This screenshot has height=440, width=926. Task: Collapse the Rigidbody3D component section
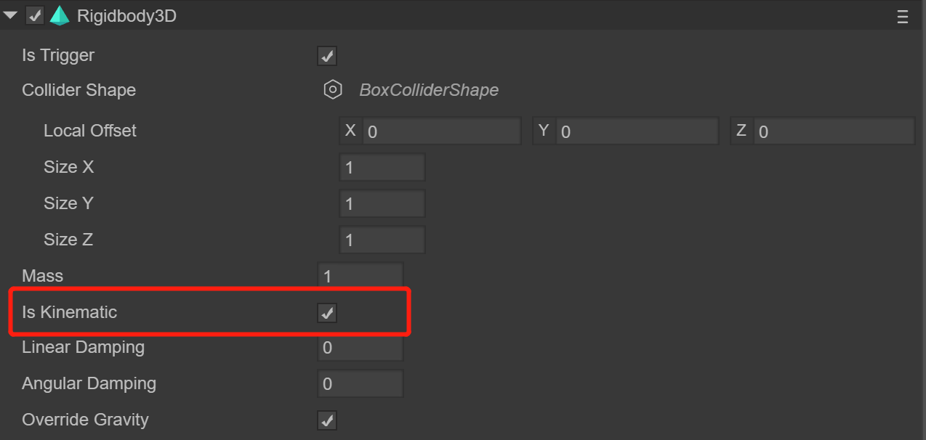10,15
